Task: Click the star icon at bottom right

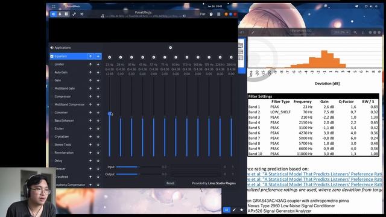Action: (241, 210)
